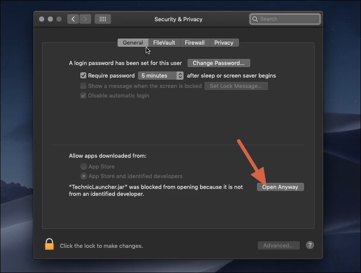
Task: Select the General tab
Action: point(133,42)
